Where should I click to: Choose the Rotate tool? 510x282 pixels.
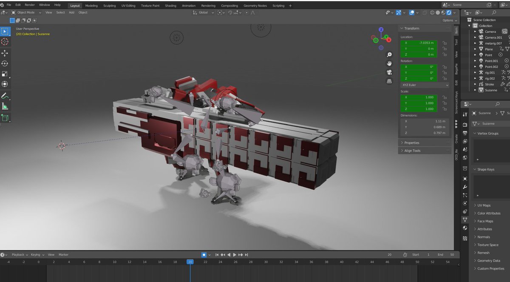pos(5,63)
